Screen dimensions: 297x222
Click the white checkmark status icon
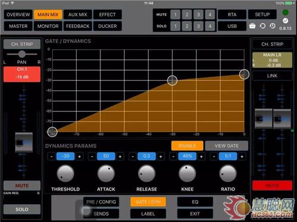pos(285,21)
